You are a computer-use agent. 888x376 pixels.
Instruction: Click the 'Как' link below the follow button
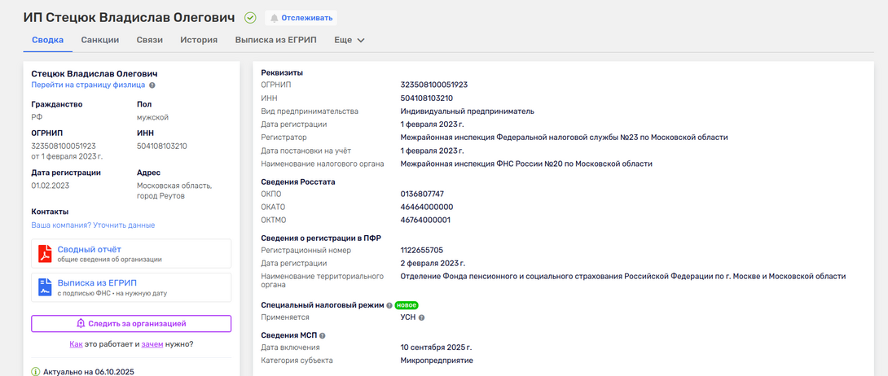coord(76,344)
